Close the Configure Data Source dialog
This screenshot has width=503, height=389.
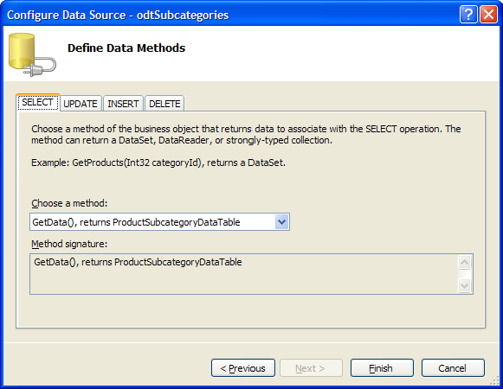(488, 15)
